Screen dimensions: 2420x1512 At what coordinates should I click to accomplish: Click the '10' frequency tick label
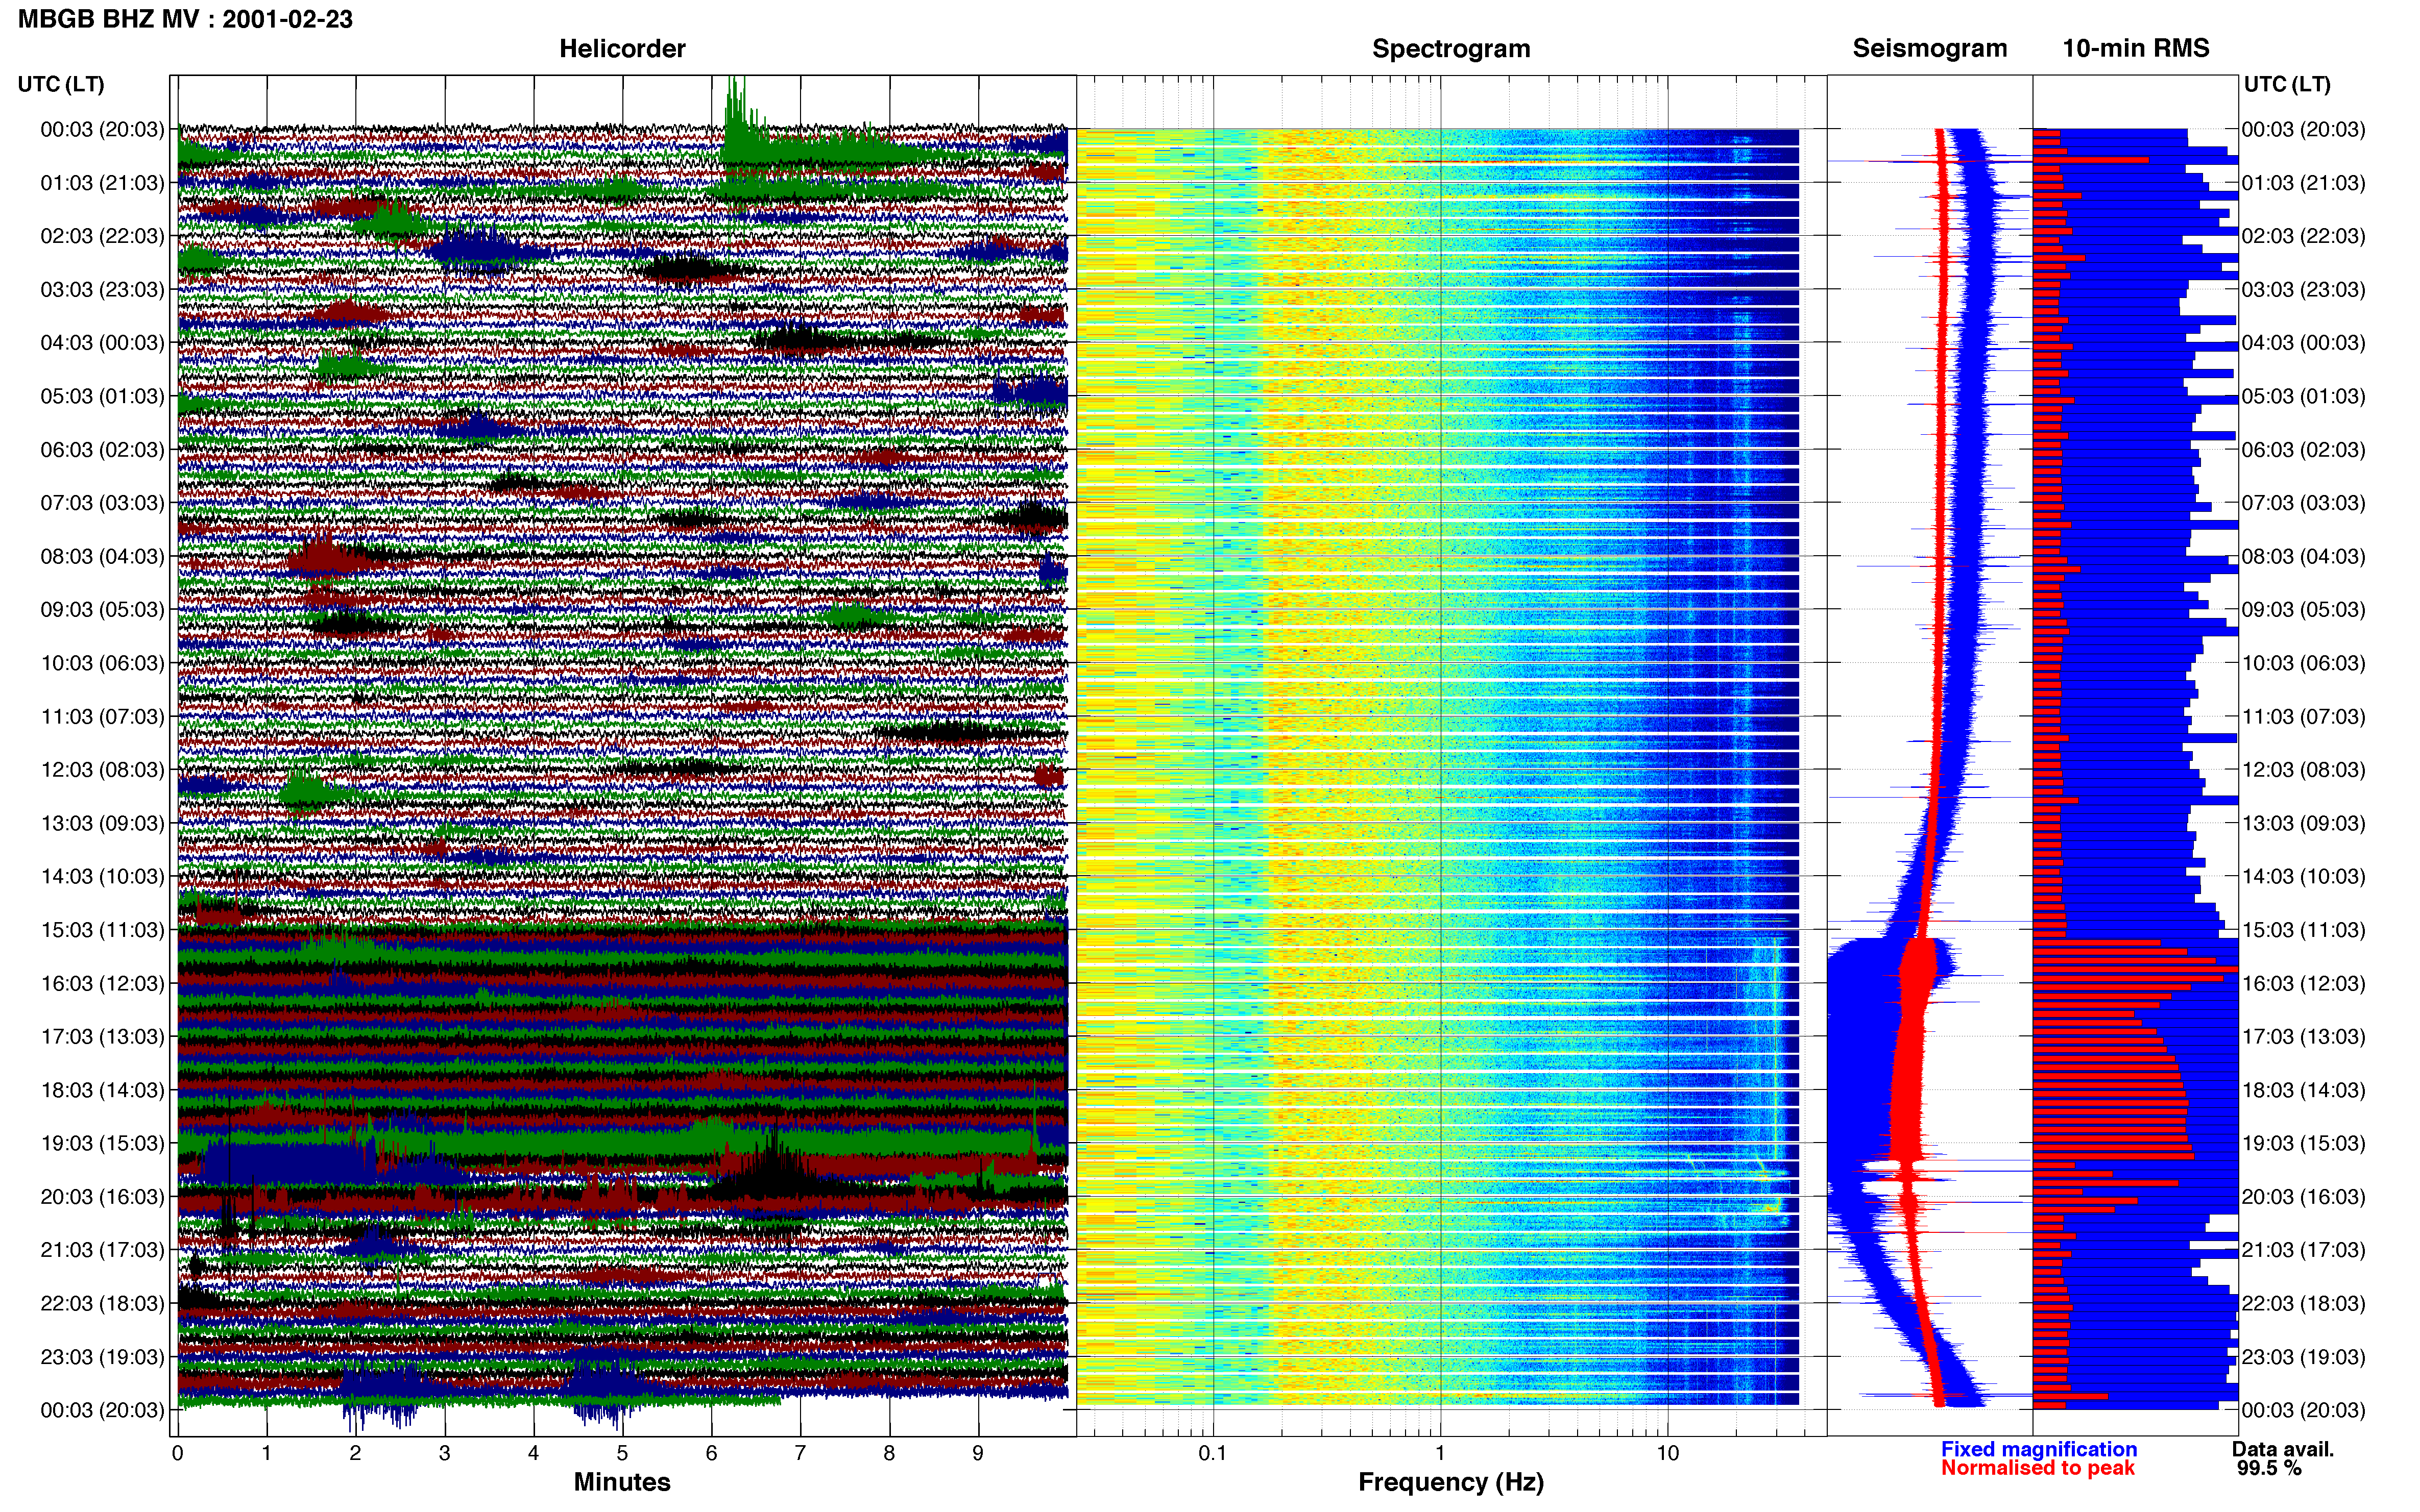(1667, 1454)
